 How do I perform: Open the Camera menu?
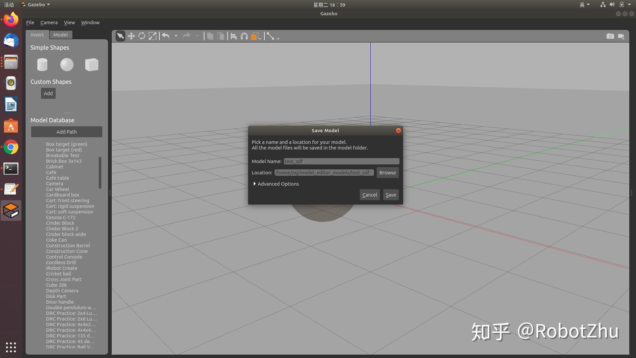click(49, 23)
